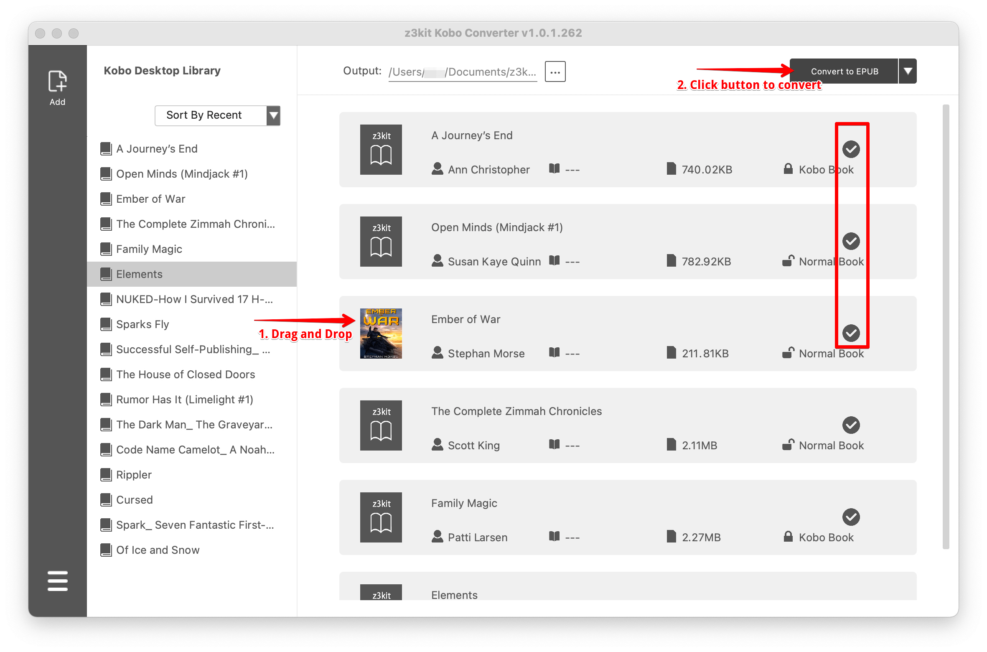Select Sparks Fly in the library list
Viewport: 987px width, 652px height.
[x=142, y=324]
